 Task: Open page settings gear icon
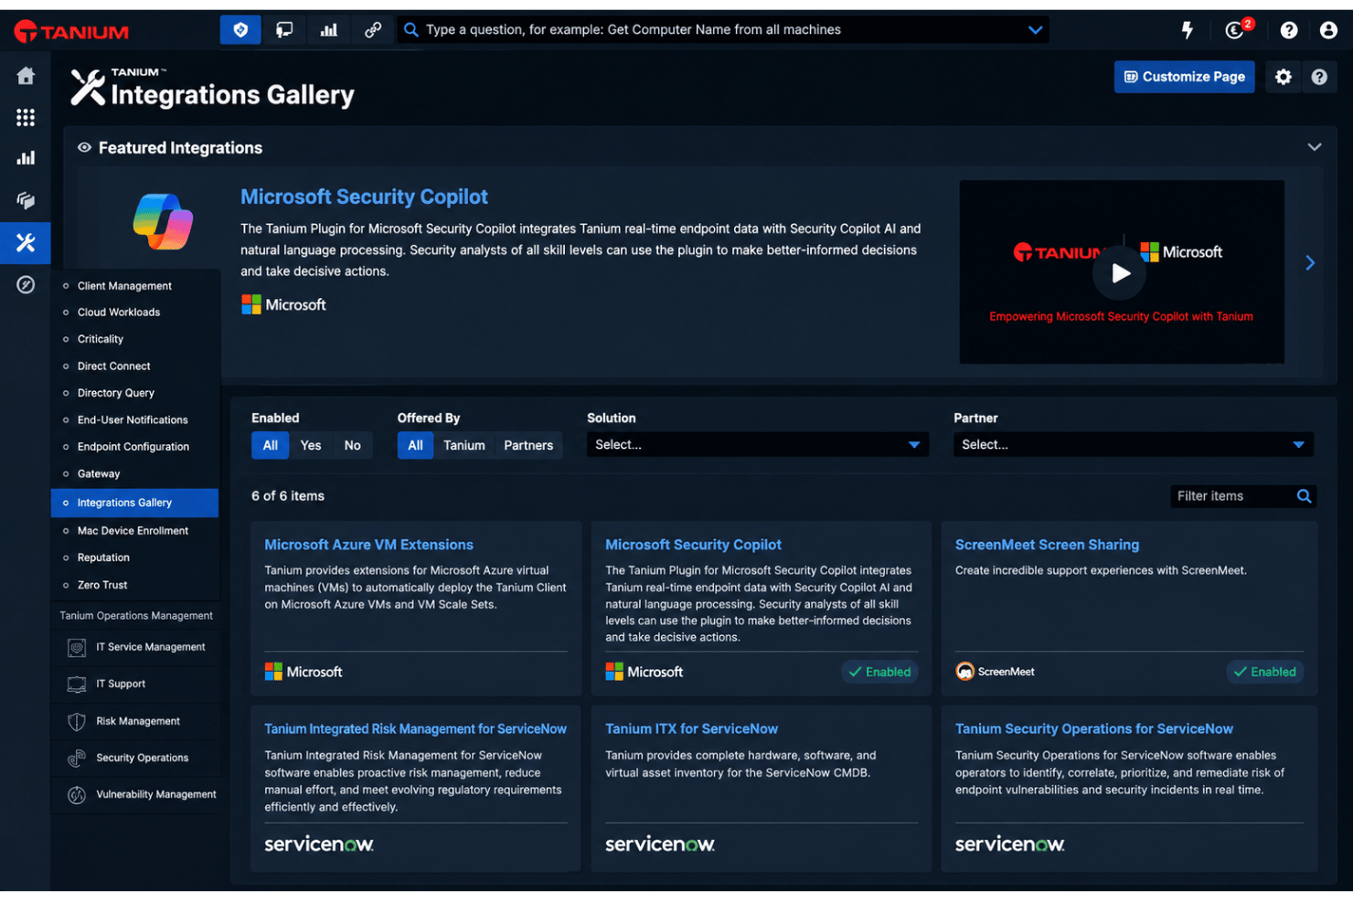pos(1284,77)
